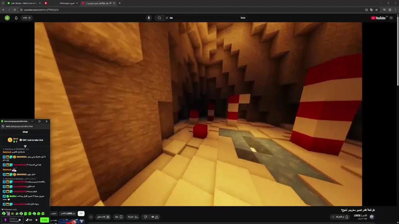Viewport: 399px width, 224px height.
Task: Click the Arabic video title text
Action: pos(358,210)
